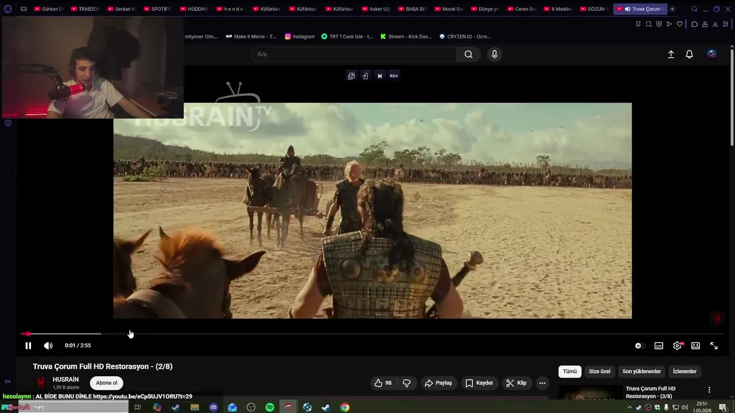
Task: Add page to bookmarks heart icon
Action: coord(680,24)
